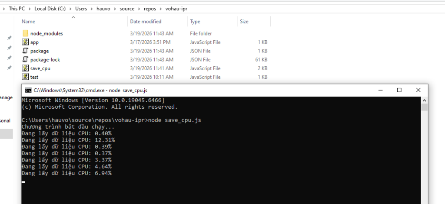Expand the chevron after This PC
445x204 pixels.
(x=30, y=9)
